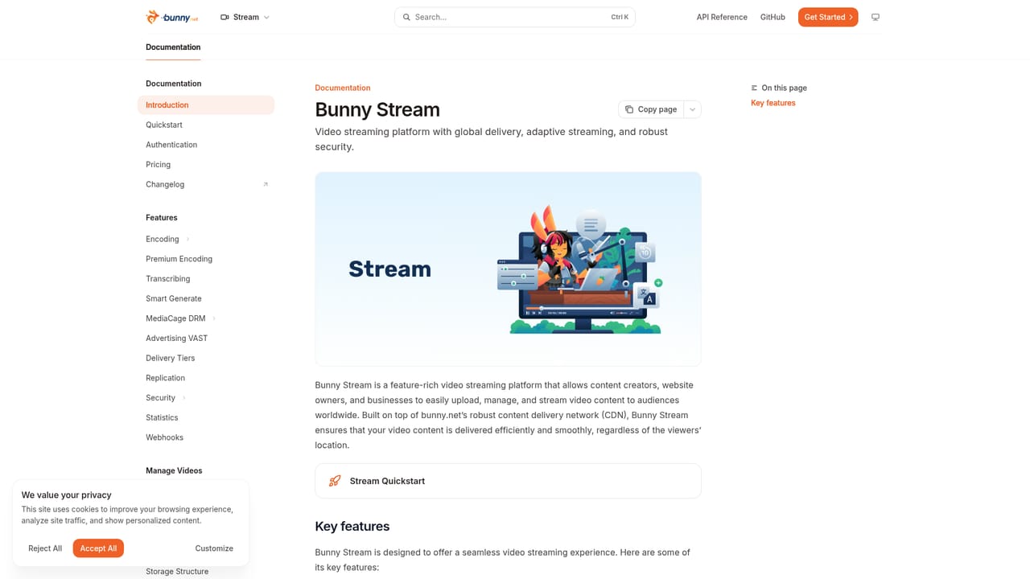This screenshot has width=1030, height=579.
Task: Toggle the theme monitor icon
Action: (x=875, y=17)
